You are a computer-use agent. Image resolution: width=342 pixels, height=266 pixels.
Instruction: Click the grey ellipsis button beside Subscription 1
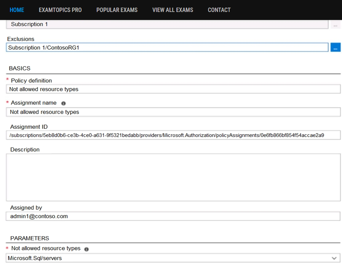[335, 25]
